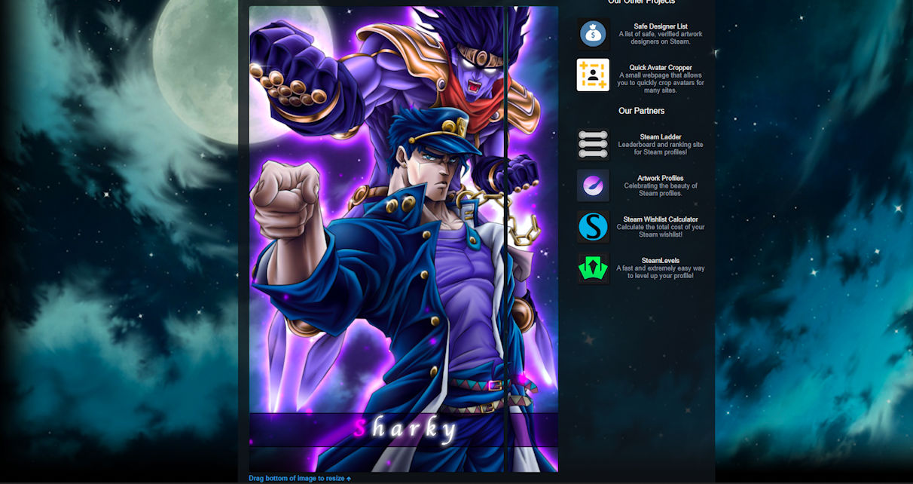Click 'Celebrating the beauty of Steam profiles' text
This screenshot has height=484, width=913.
pyautogui.click(x=661, y=189)
